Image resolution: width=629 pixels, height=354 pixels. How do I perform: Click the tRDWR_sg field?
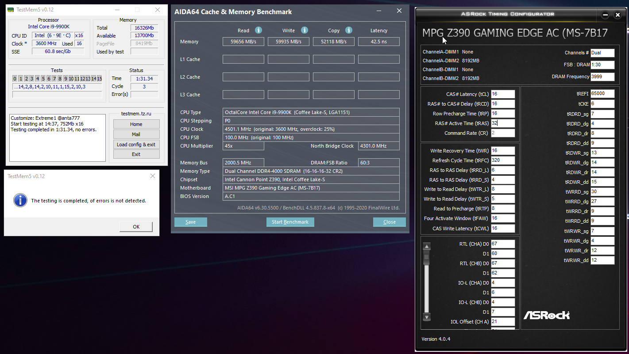tap(602, 153)
